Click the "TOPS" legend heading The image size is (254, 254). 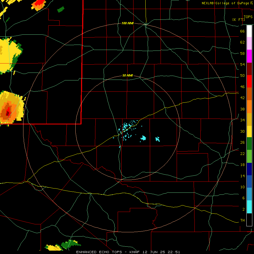pyautogui.click(x=248, y=17)
